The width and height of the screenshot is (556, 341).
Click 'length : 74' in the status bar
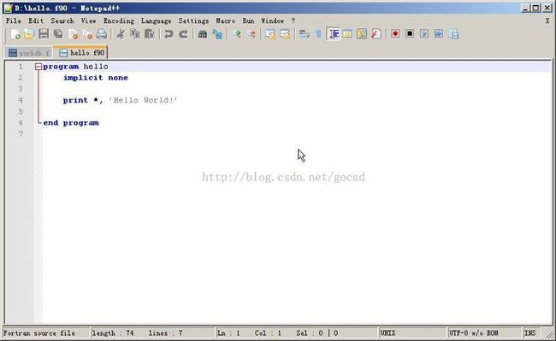pyautogui.click(x=113, y=333)
